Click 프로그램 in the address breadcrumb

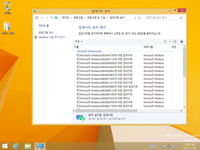point(78,18)
